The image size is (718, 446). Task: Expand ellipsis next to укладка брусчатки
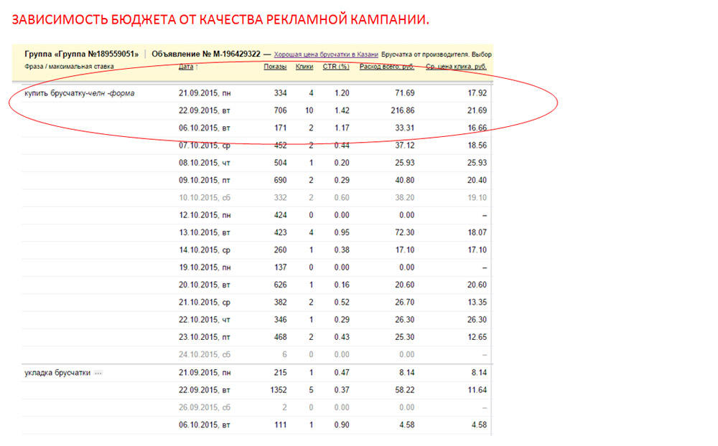pos(98,374)
